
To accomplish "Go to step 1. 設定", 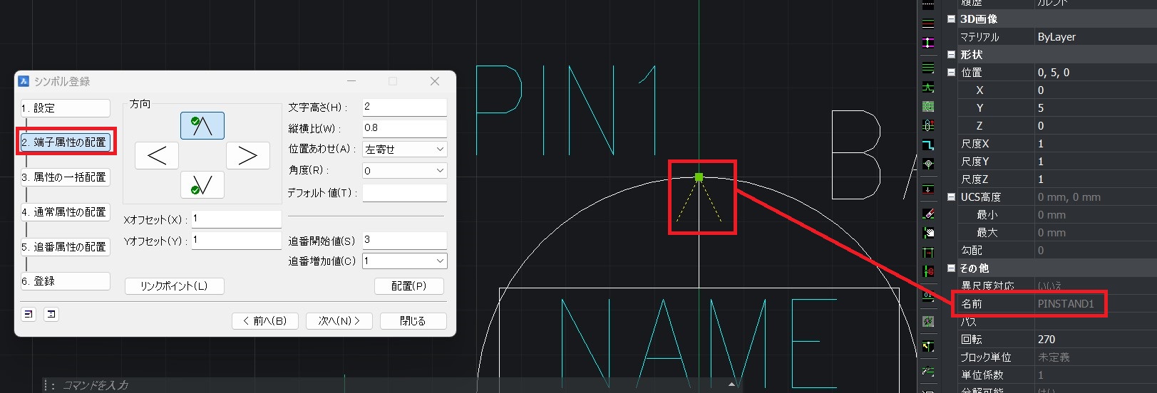I will click(x=65, y=108).
